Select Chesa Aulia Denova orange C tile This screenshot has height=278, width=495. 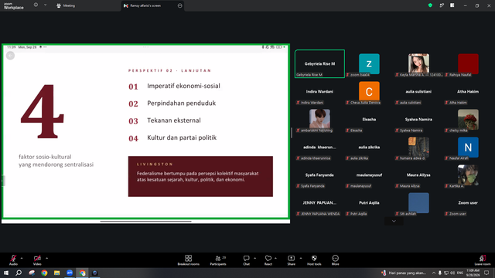tap(369, 92)
